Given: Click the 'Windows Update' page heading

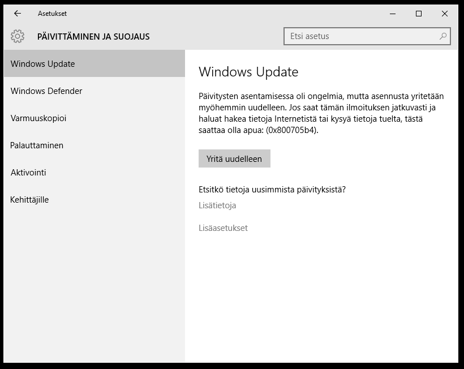Looking at the screenshot, I should [248, 72].
